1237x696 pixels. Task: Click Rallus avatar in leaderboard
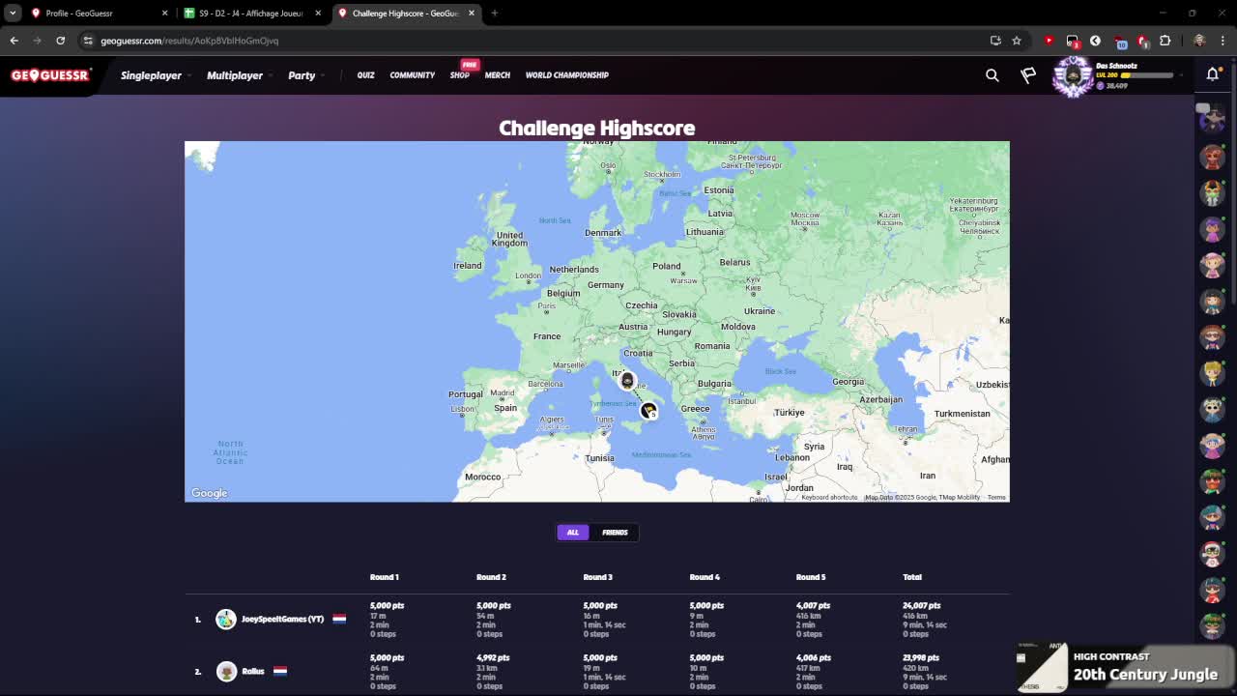(226, 671)
